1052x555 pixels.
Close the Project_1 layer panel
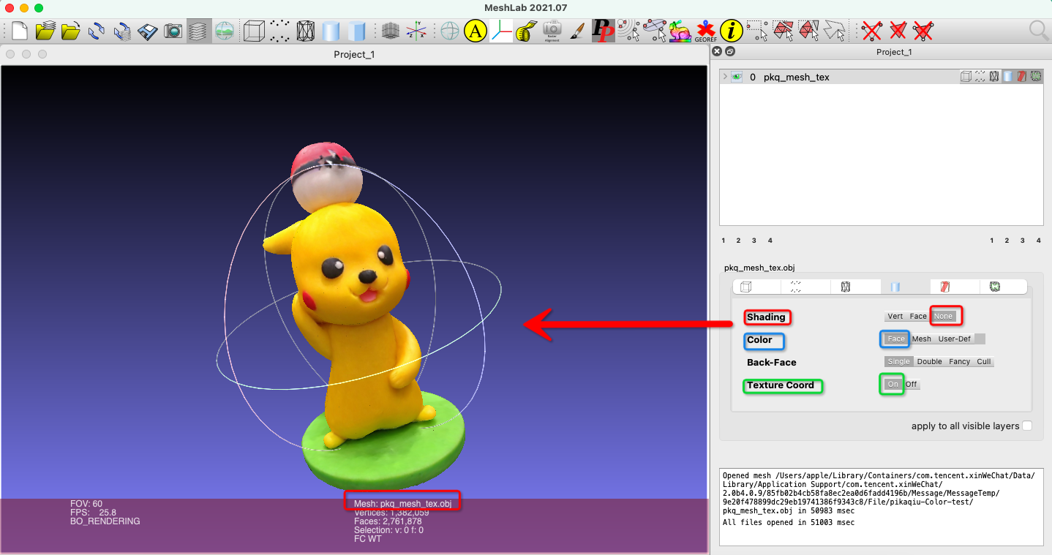717,52
